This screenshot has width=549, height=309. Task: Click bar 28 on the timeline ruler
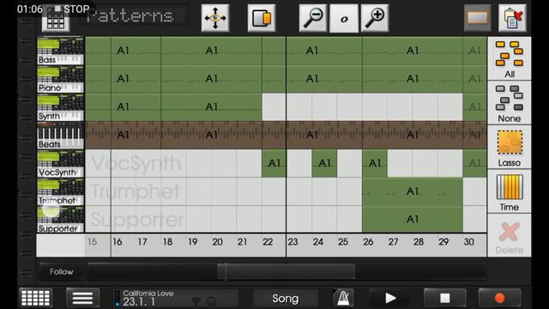point(419,242)
